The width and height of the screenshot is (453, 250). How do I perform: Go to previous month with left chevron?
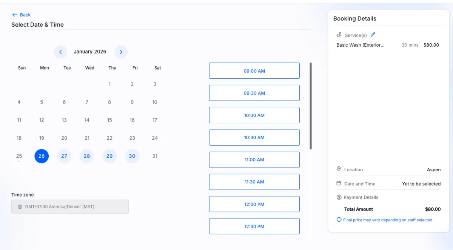pos(60,52)
